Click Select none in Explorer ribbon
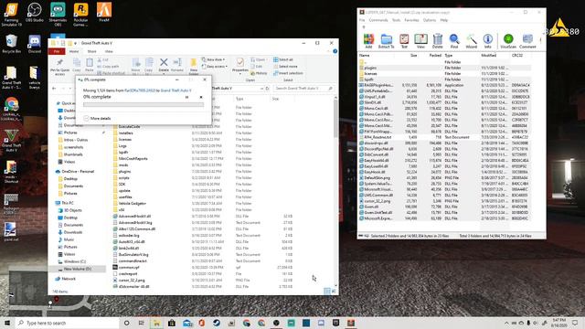The height and width of the screenshot is (329, 585). pos(285,67)
